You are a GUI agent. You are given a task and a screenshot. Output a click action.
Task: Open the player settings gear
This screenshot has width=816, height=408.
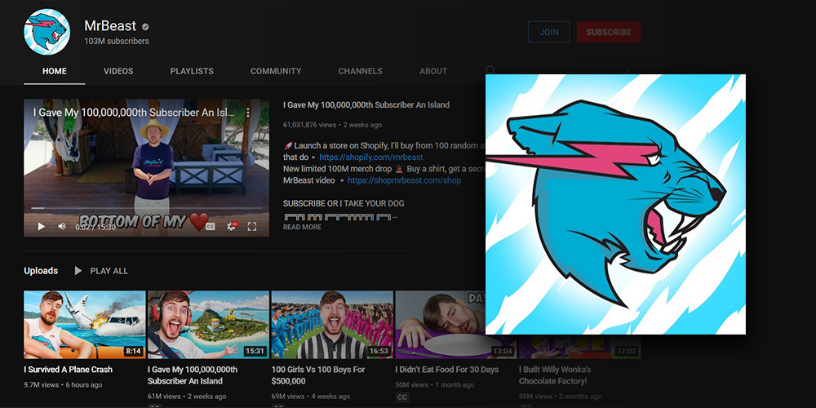pos(232,226)
